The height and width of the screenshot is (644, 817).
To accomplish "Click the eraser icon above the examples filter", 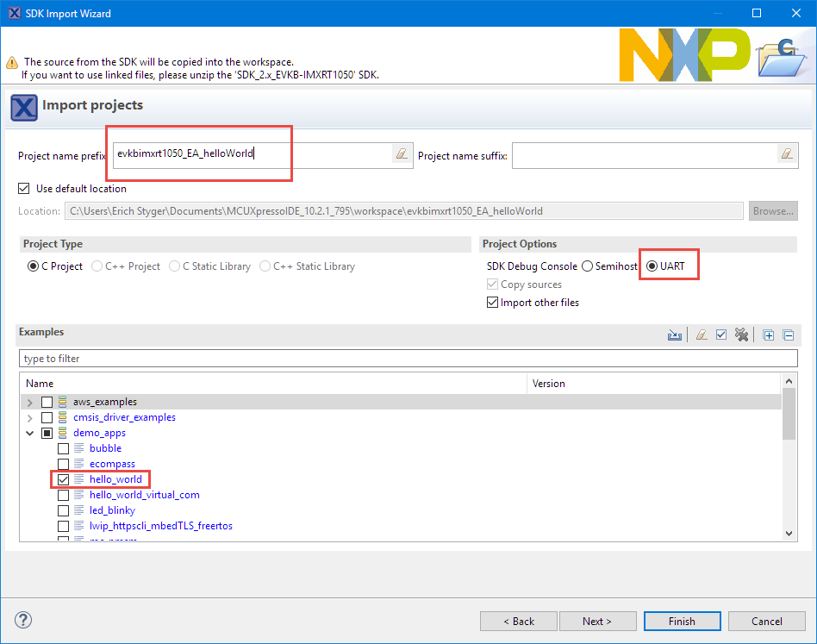I will (x=702, y=335).
